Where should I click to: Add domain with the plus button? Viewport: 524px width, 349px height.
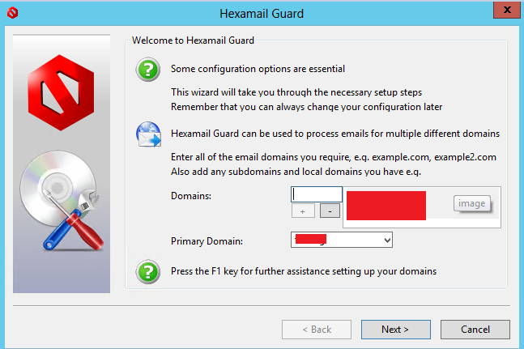pyautogui.click(x=303, y=211)
